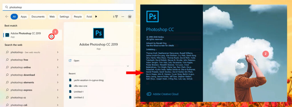Viewport: 292px width, 107px height.
Task: Open recent file villa-new-one
Action: tap(80, 86)
